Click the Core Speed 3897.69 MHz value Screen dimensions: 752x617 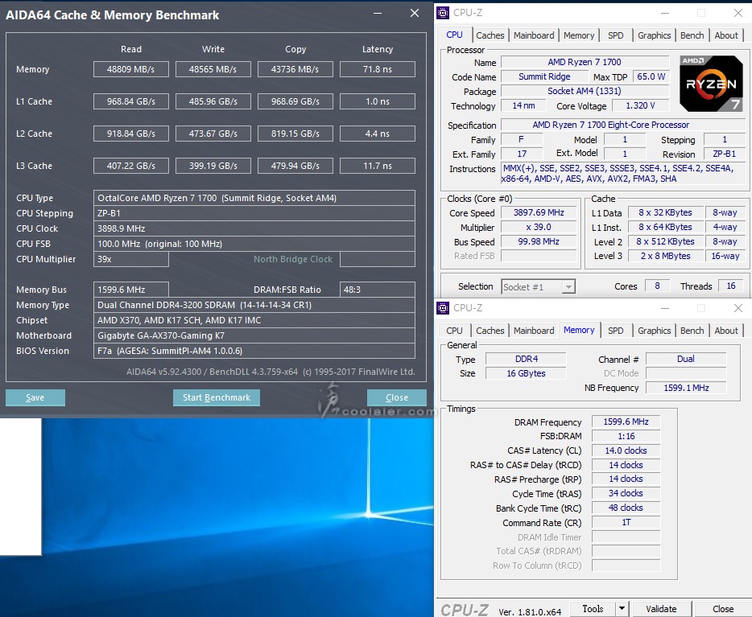[x=539, y=212]
